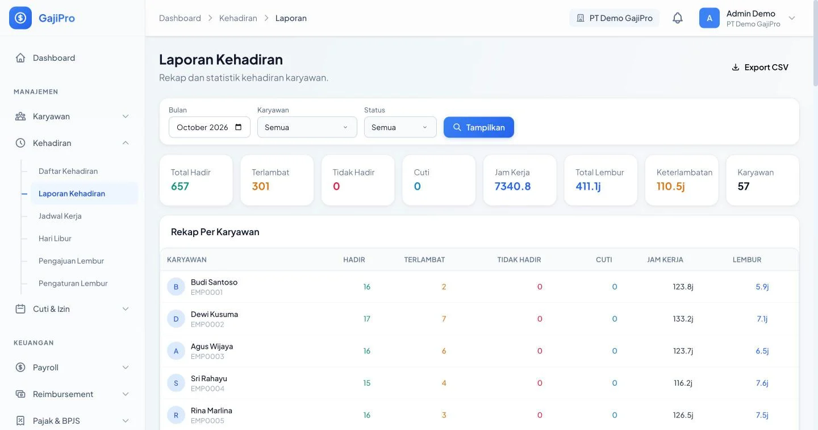Click Dewi Kusuma's avatar circle
This screenshot has width=818, height=430.
click(176, 319)
